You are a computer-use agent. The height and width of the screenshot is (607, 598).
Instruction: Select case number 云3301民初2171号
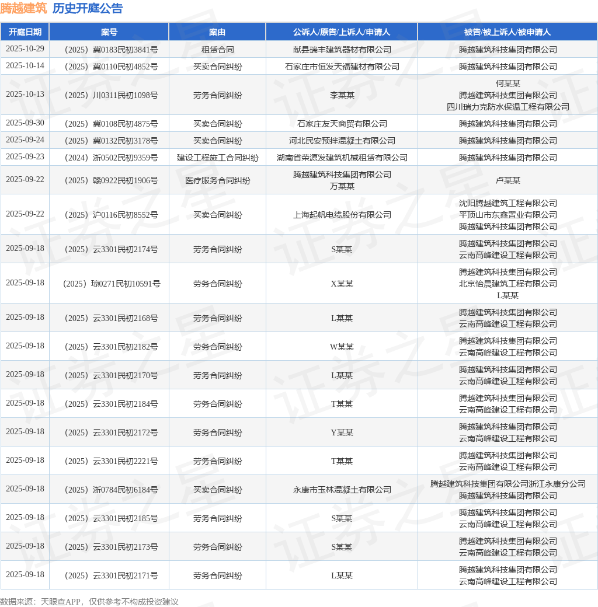(x=111, y=577)
